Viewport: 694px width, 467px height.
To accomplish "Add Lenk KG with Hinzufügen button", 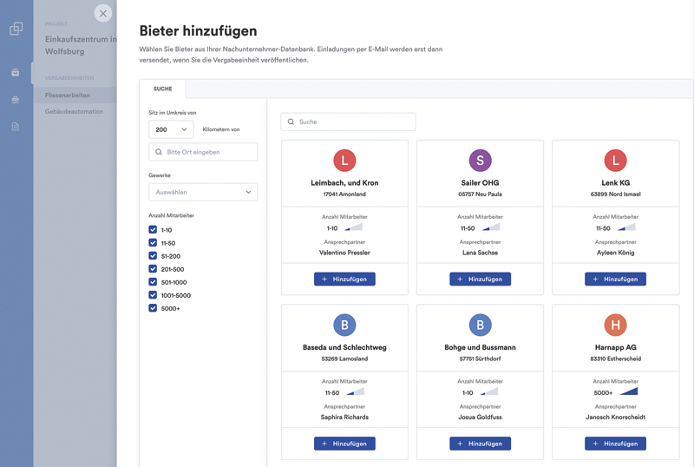I will 615,280.
